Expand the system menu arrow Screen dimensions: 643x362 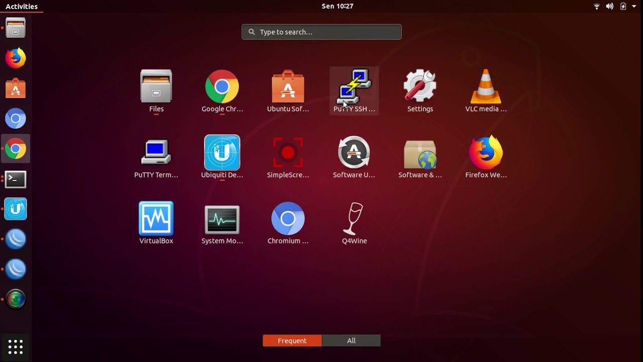634,7
